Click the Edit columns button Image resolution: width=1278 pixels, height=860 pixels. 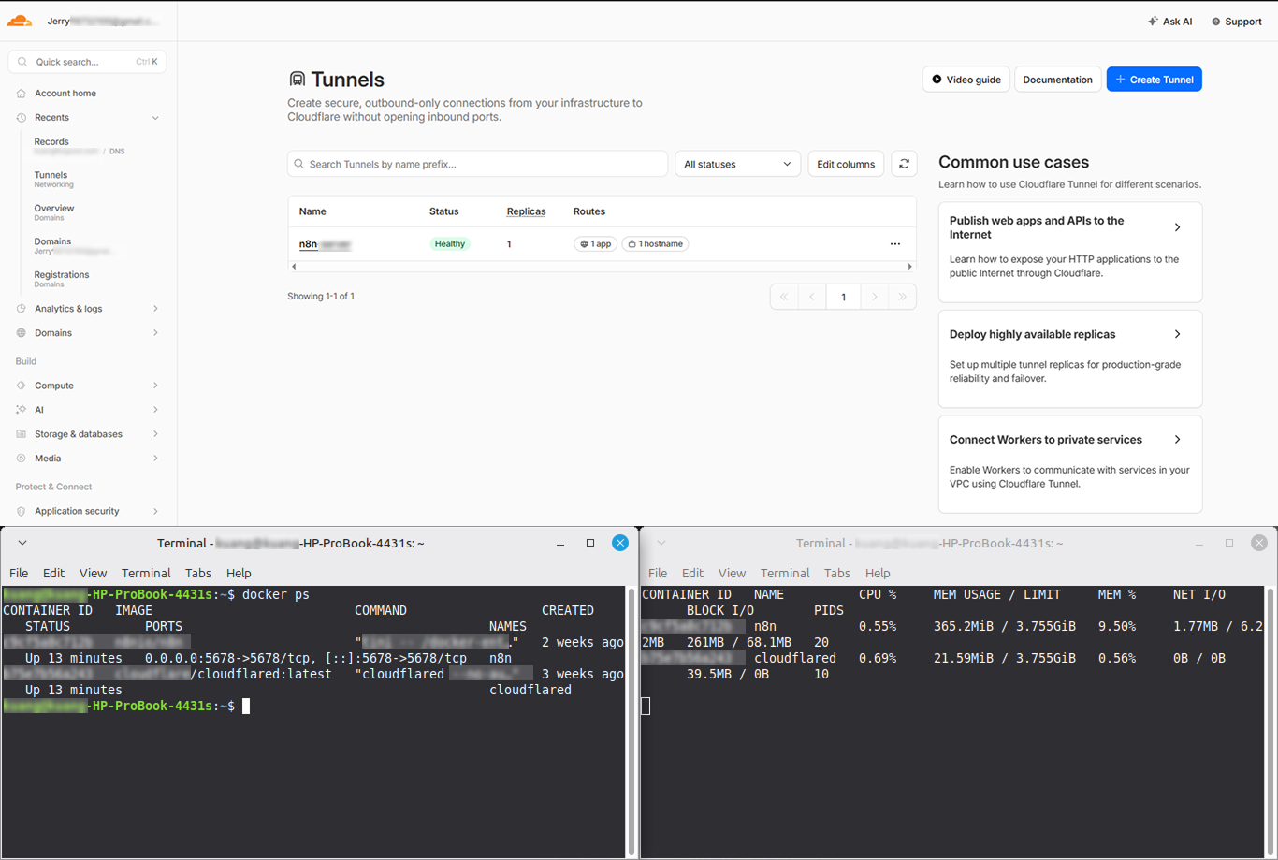point(846,164)
